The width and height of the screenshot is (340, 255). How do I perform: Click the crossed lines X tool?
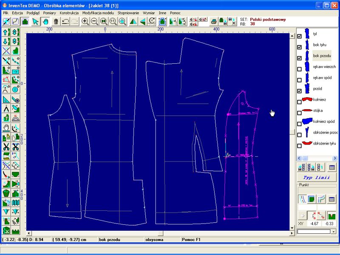click(6, 51)
